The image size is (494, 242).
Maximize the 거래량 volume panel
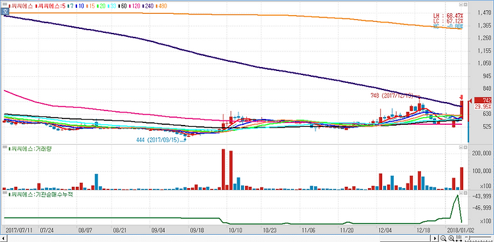coord(464,147)
